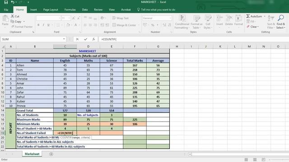Open the General number format dropdown
Viewport: 289px width, 162px height.
point(170,18)
